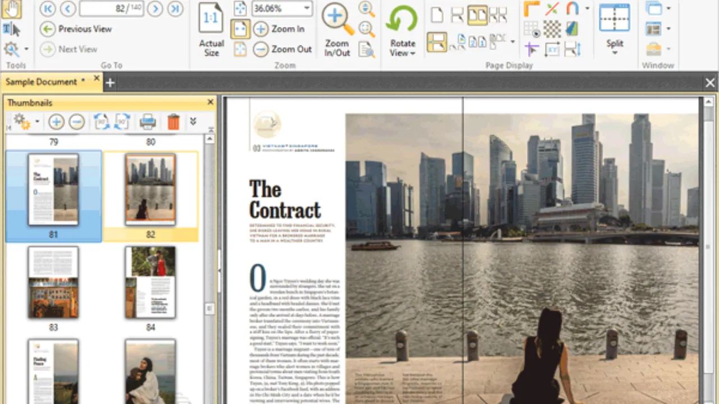Image resolution: width=719 pixels, height=404 pixels.
Task: Jump to the last page
Action: coord(175,8)
